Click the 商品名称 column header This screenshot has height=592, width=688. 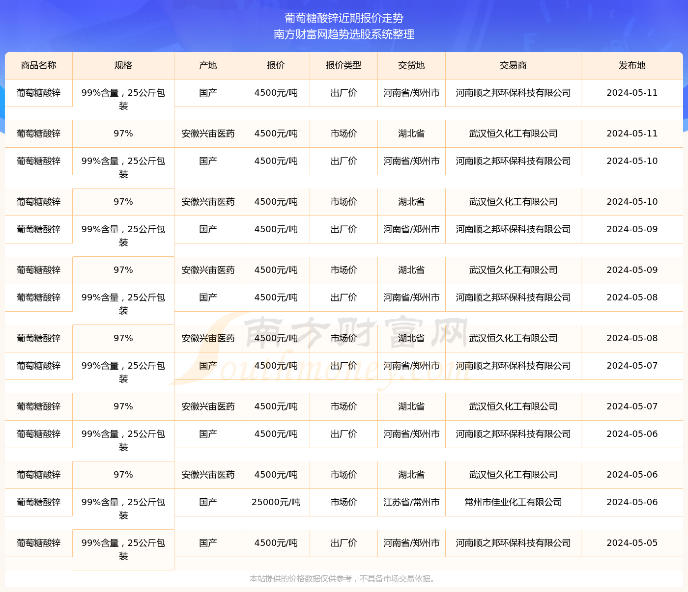[x=38, y=65]
